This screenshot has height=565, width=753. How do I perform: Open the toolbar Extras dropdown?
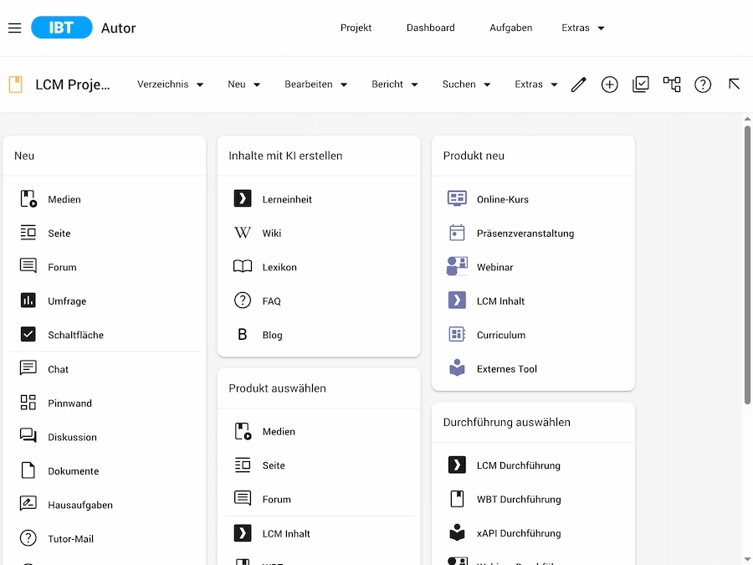(536, 85)
